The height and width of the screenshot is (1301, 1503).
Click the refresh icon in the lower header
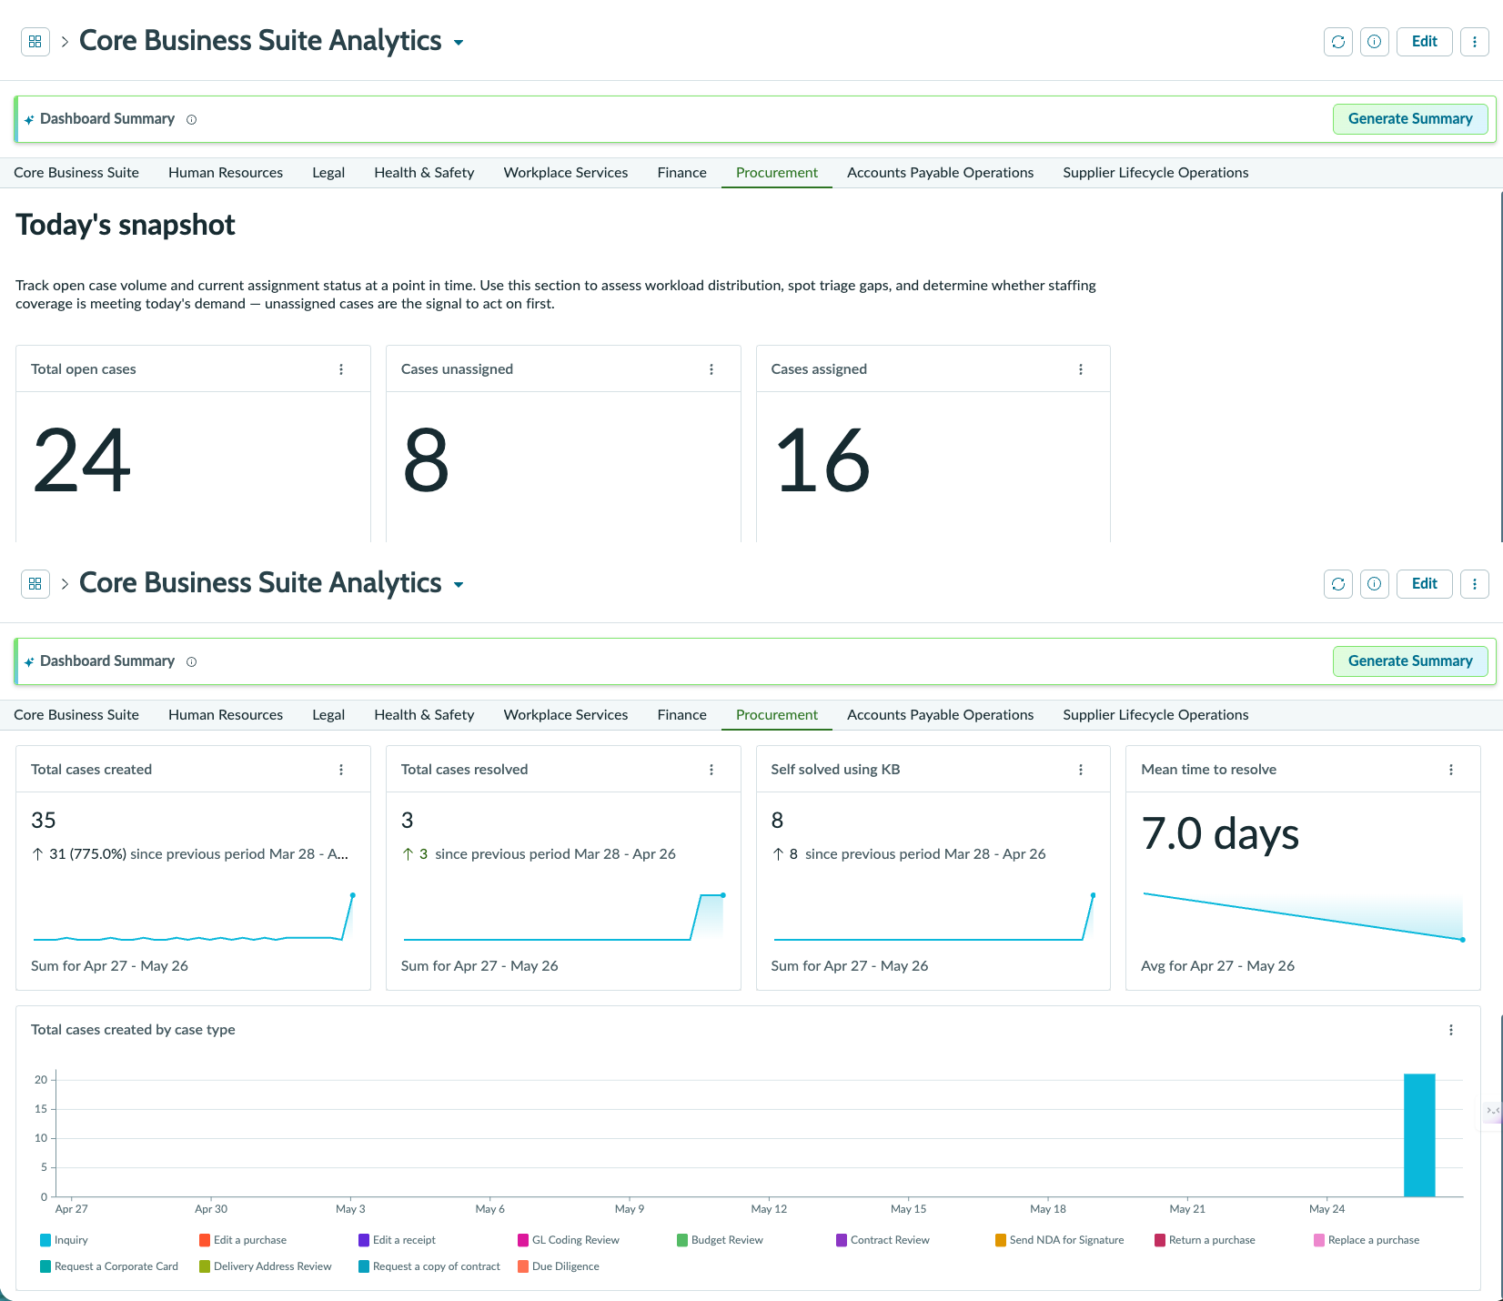(x=1338, y=584)
